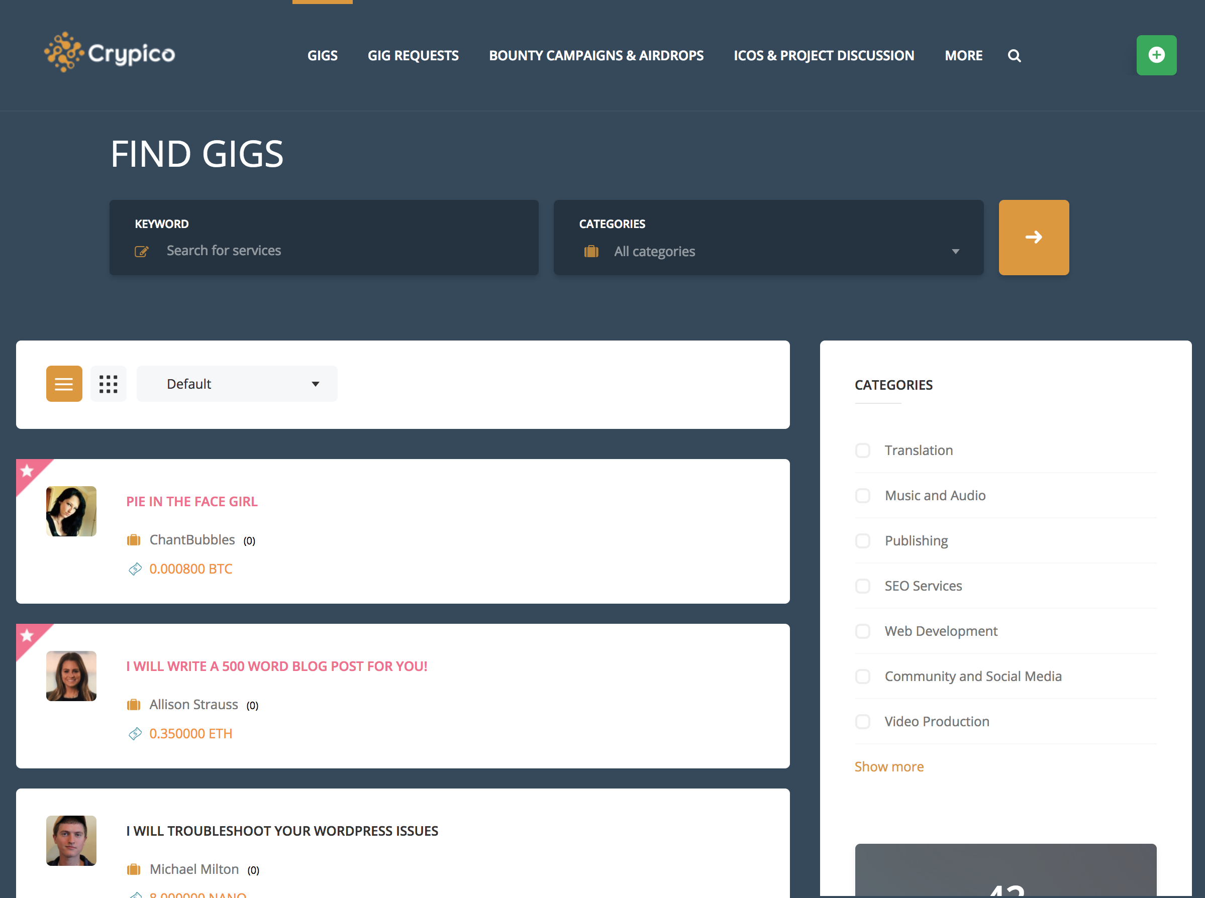Click the green plus add button
This screenshot has height=898, width=1205.
[x=1156, y=55]
